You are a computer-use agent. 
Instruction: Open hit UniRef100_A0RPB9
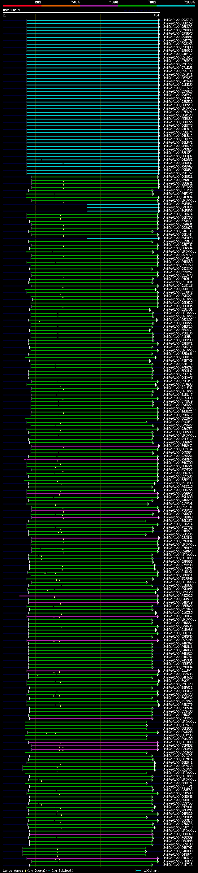178,340
